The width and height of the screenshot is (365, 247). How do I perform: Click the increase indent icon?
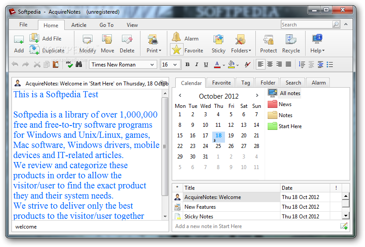tap(320, 64)
